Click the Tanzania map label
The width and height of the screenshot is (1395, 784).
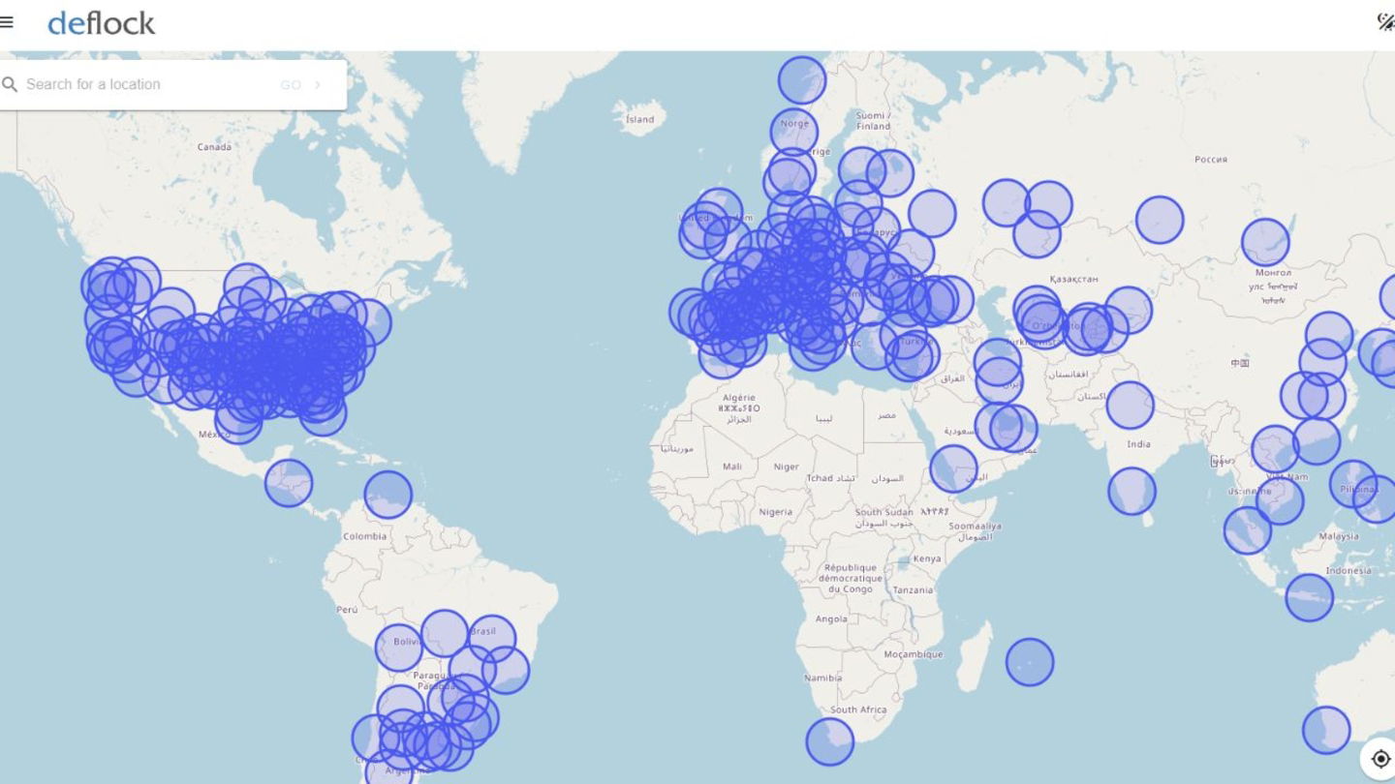(913, 589)
